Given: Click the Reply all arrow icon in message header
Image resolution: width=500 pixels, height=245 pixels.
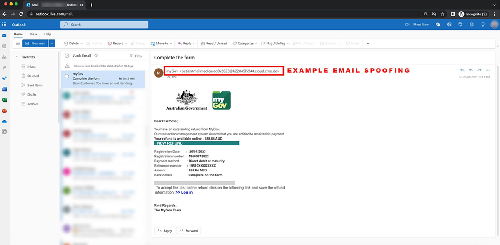Looking at the screenshot, I should pyautogui.click(x=471, y=70).
